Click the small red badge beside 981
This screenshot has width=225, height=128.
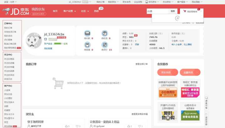click(136, 35)
